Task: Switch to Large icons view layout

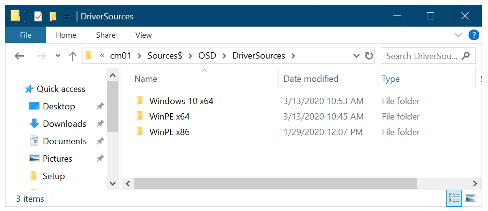Action: [470, 198]
